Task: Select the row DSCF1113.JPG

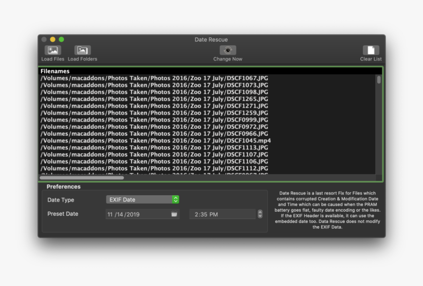Action: 207,148
